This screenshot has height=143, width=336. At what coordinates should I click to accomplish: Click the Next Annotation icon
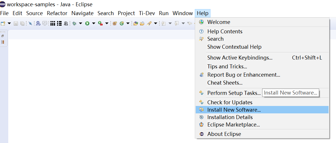pos(163,23)
